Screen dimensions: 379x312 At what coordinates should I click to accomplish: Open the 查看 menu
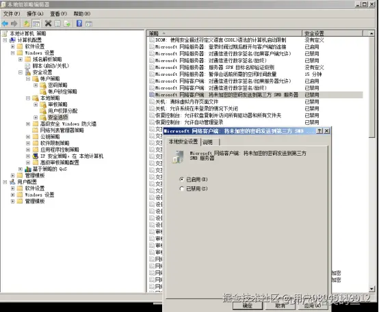pos(58,14)
